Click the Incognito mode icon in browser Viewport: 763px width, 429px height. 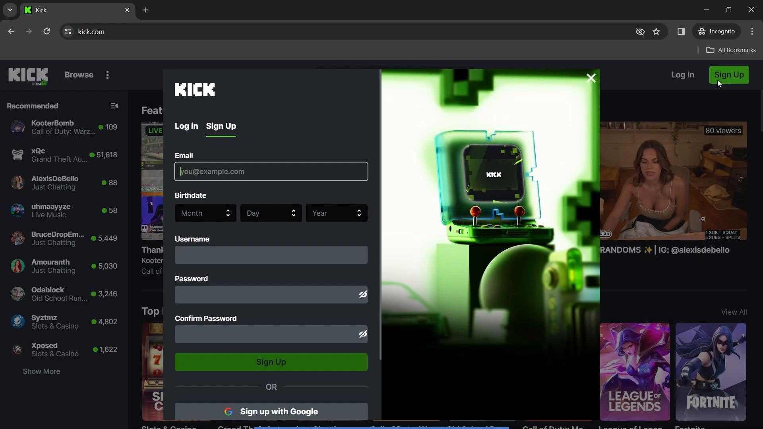point(702,31)
